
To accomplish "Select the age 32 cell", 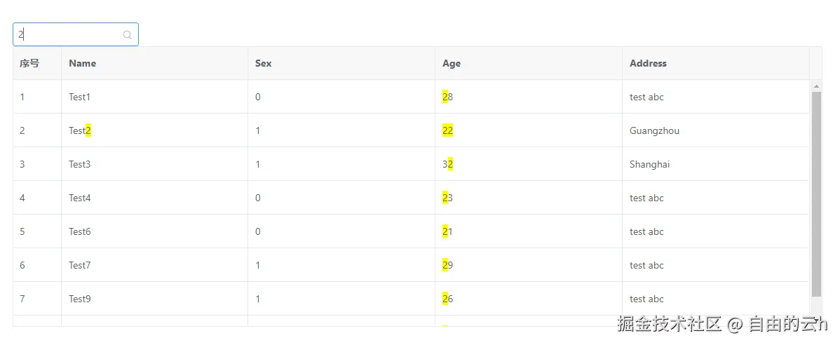I will [528, 164].
